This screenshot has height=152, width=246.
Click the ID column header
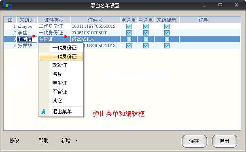tap(10, 20)
